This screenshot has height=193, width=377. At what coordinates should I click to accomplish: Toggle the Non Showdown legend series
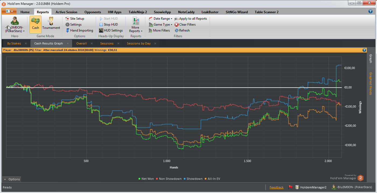click(x=169, y=179)
